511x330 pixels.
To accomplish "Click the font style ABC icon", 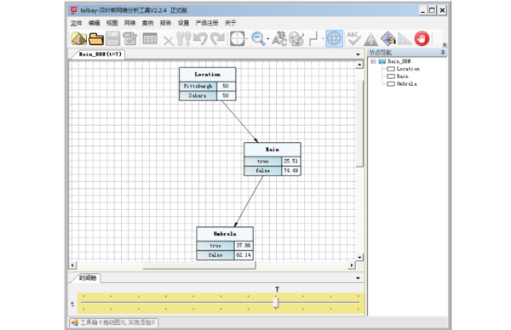I will coord(279,39).
